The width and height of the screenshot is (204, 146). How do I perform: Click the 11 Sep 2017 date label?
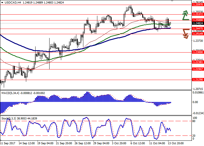8,143
